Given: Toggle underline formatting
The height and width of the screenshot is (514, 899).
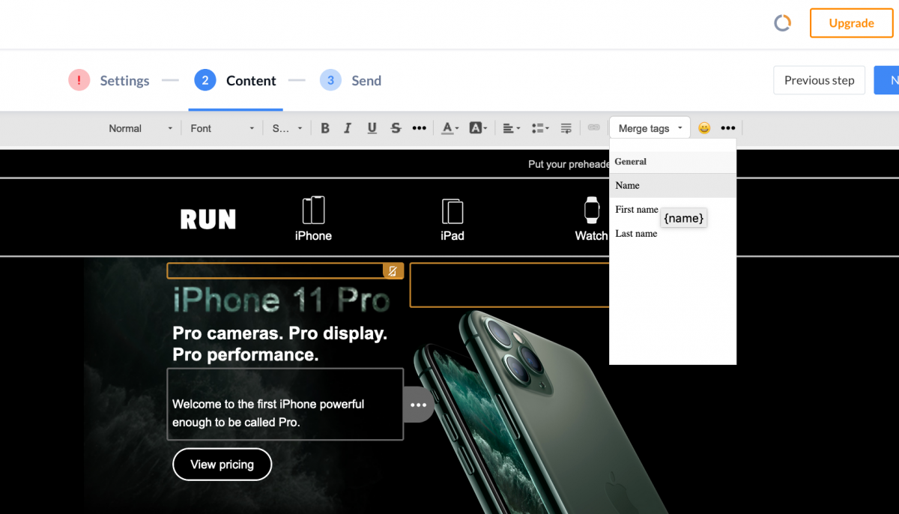Looking at the screenshot, I should [372, 128].
